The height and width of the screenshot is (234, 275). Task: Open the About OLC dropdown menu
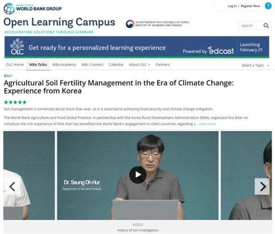(x=140, y=65)
